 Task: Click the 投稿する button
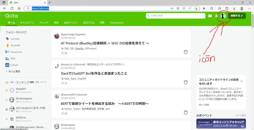click(x=237, y=16)
